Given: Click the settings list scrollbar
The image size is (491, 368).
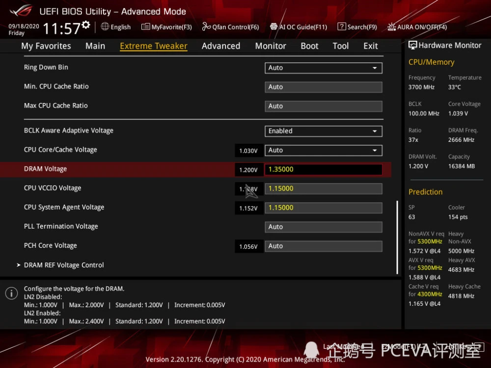Looking at the screenshot, I should 397,237.
